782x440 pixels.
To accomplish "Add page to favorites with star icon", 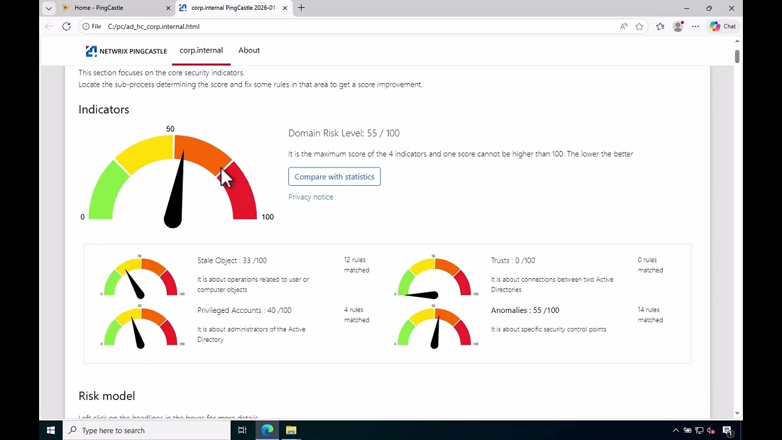I will 639,26.
